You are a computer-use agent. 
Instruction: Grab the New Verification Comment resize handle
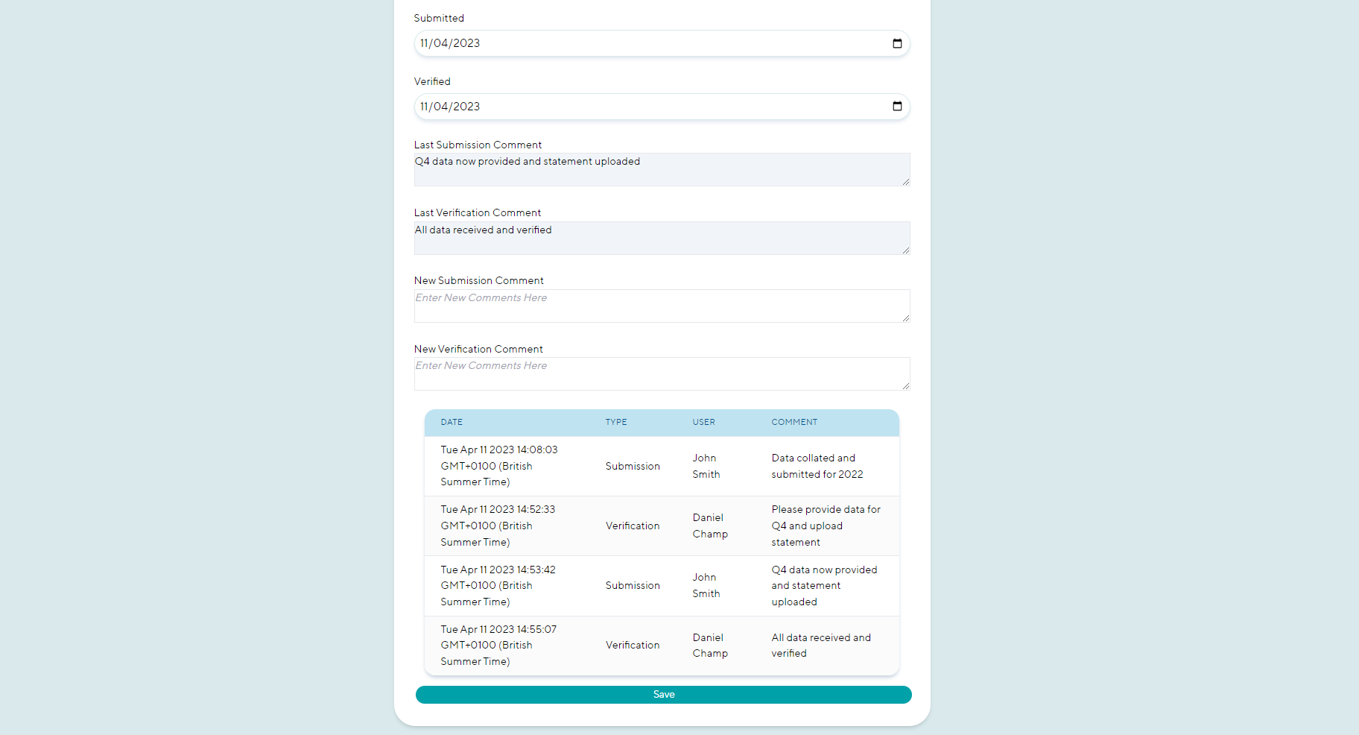(905, 386)
